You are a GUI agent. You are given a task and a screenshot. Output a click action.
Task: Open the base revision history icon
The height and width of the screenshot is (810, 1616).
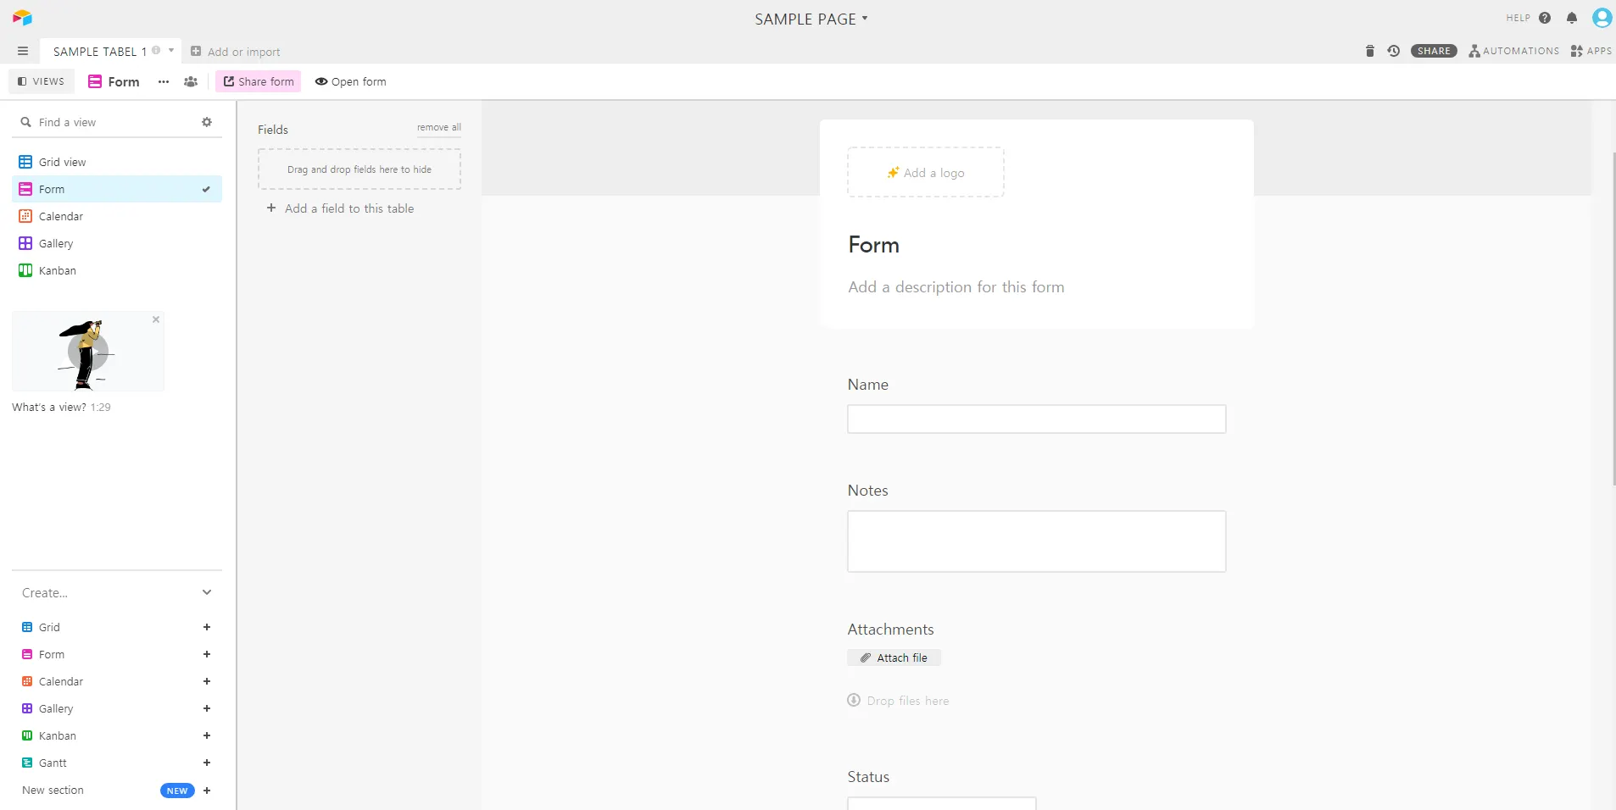(1393, 51)
